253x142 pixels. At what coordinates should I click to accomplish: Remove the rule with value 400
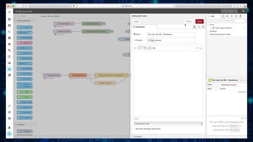pyautogui.click(x=201, y=48)
